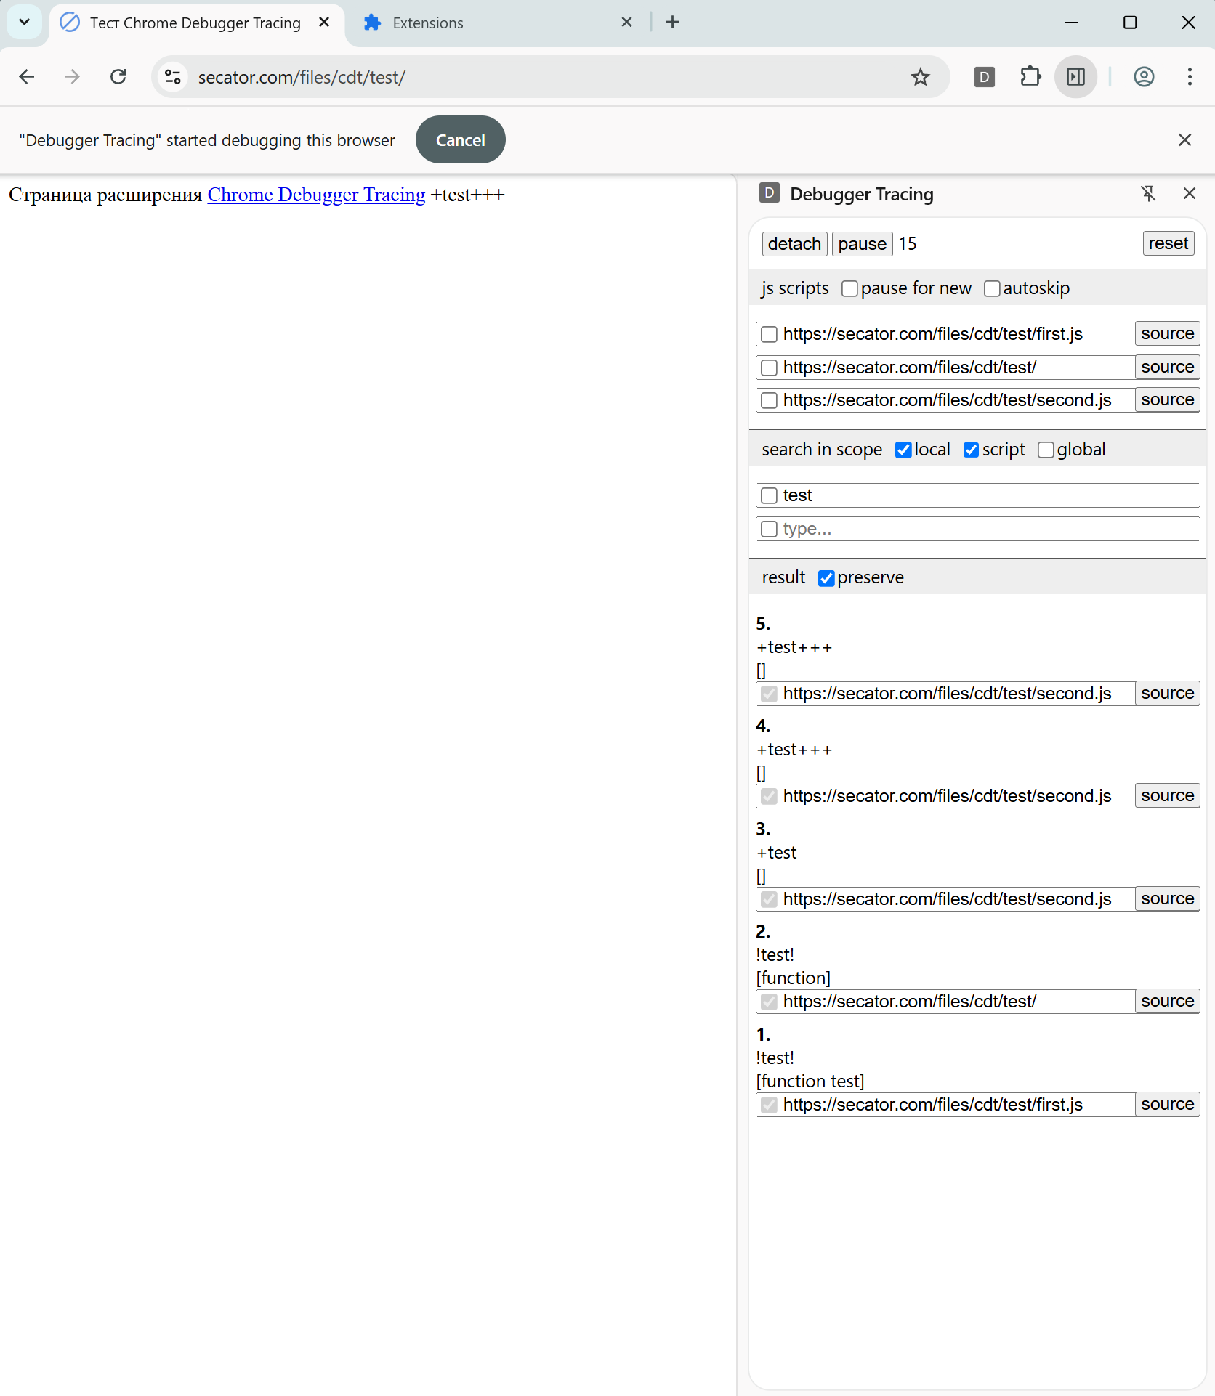Open source for result 3 second.js
Image resolution: width=1215 pixels, height=1396 pixels.
coord(1167,899)
